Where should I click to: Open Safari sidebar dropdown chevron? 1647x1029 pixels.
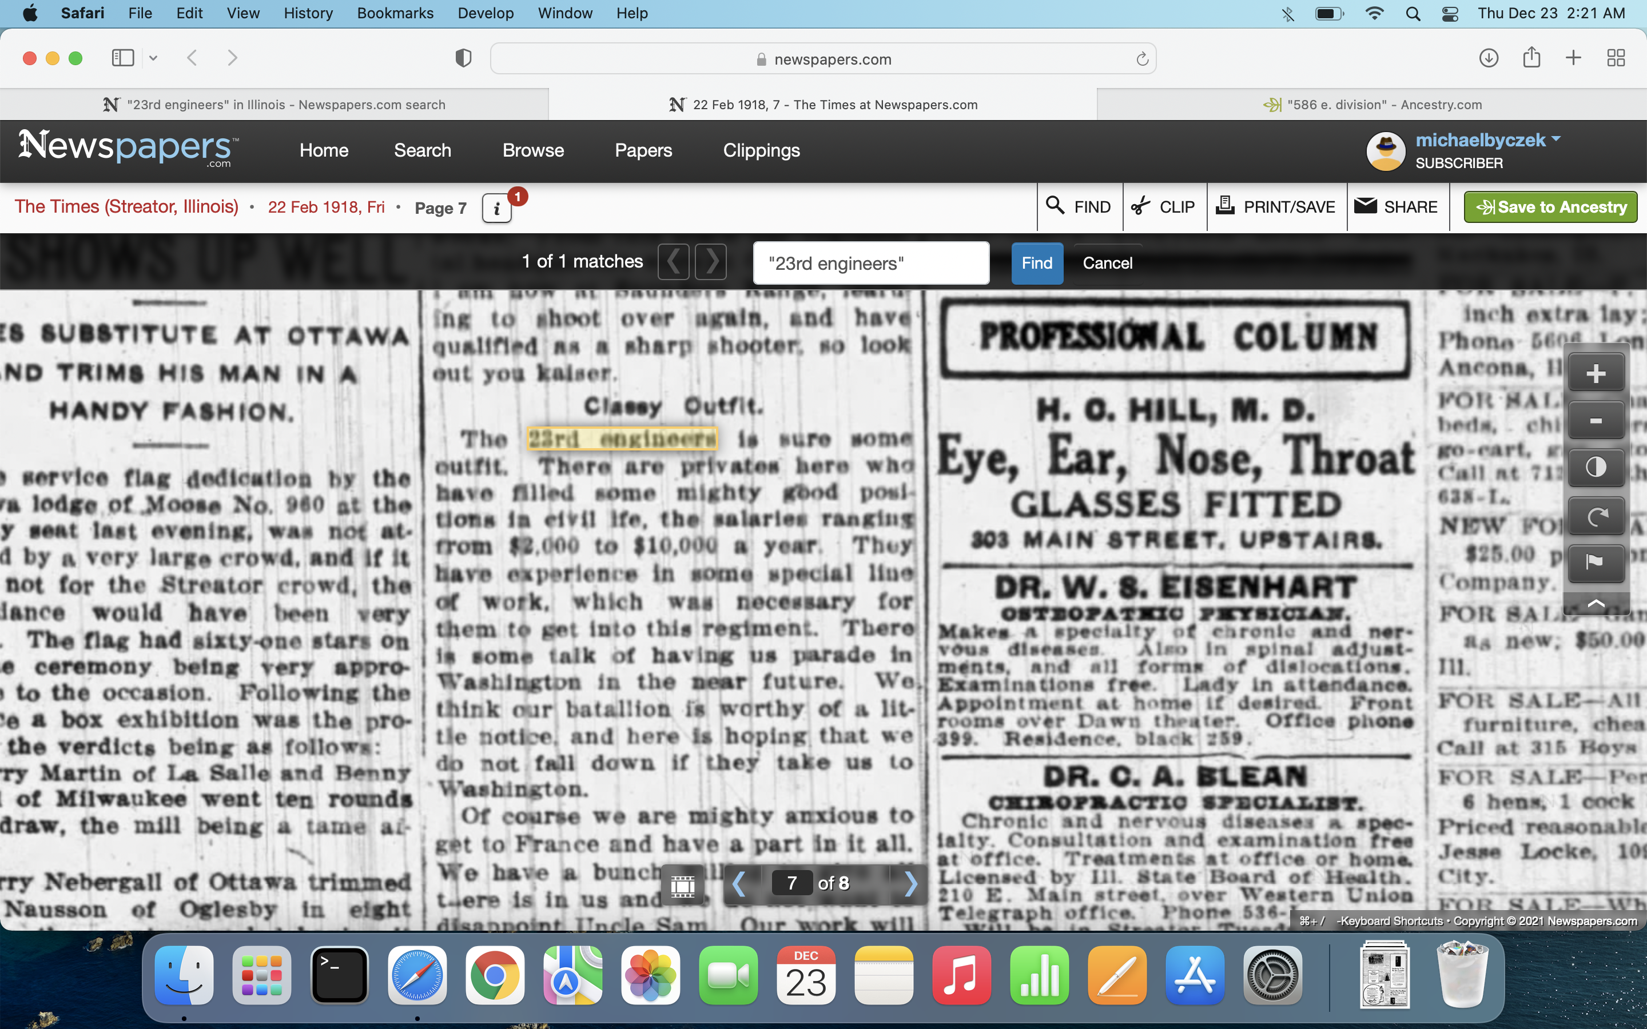point(153,58)
